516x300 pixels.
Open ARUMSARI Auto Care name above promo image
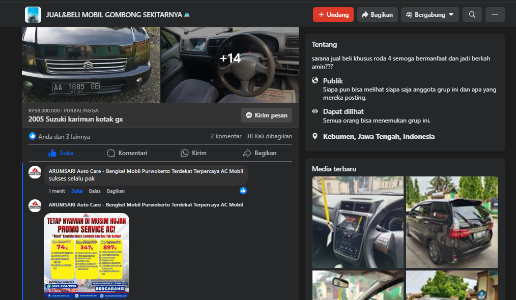pyautogui.click(x=146, y=204)
